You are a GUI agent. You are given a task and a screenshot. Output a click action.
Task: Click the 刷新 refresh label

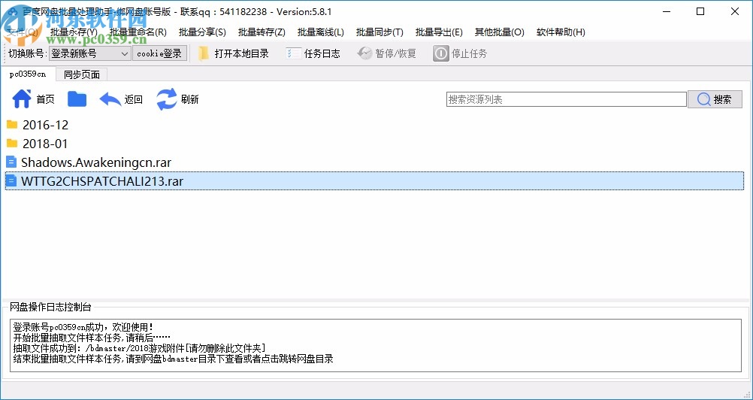point(189,99)
